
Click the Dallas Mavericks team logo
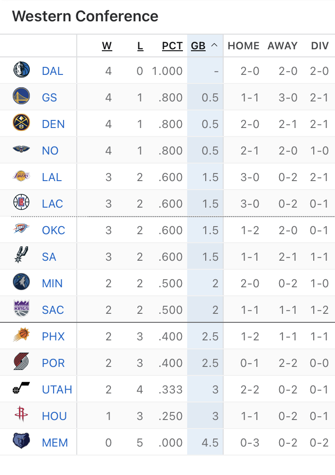point(21,71)
